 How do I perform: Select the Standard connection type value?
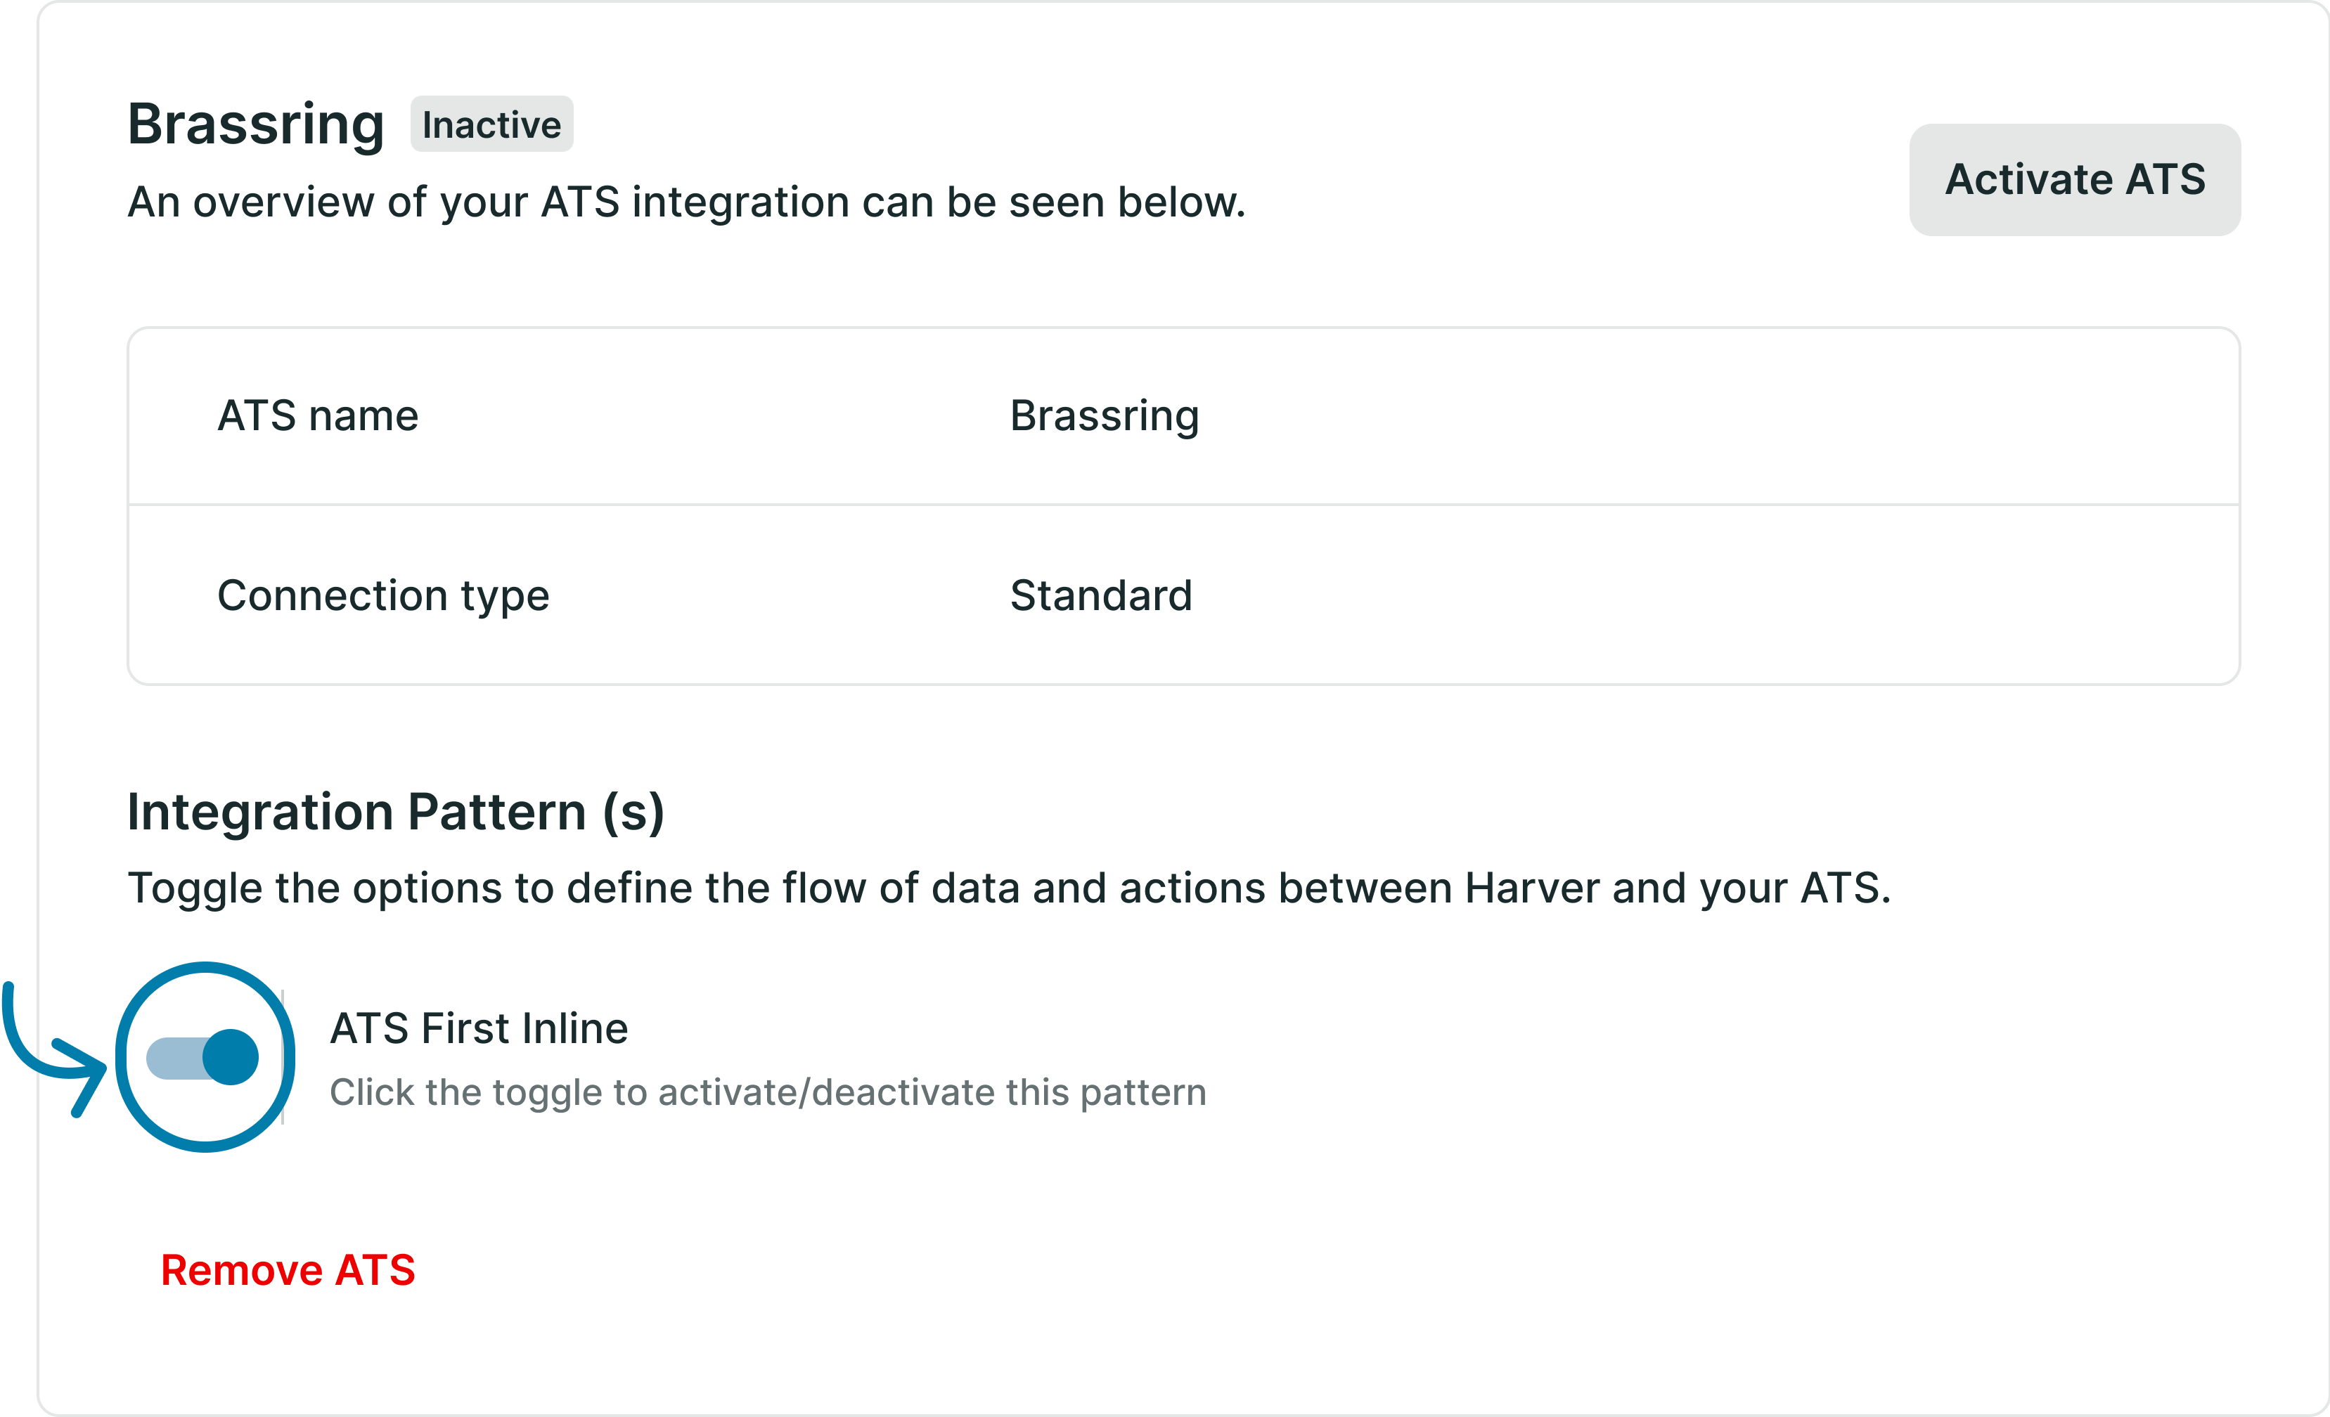(1100, 595)
